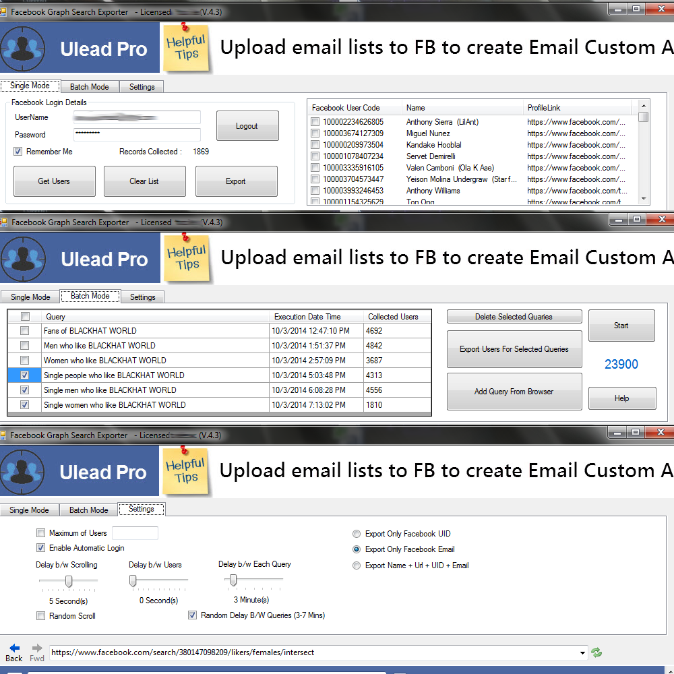Click Delete Selected Quaries button
Screen dimensions: 674x674
514,317
